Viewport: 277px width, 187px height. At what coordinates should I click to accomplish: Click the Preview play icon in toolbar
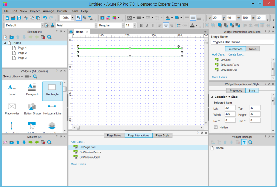click(102, 18)
